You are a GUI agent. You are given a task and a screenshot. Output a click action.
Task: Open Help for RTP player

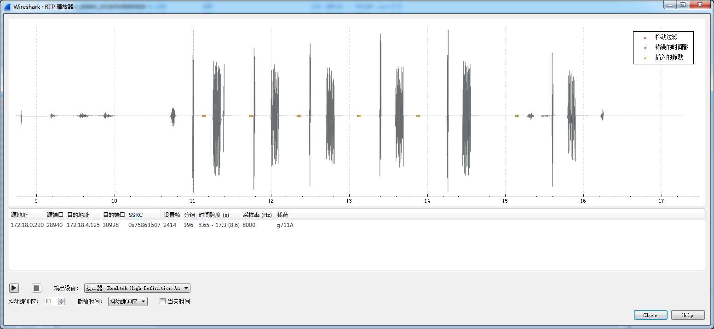[688, 315]
